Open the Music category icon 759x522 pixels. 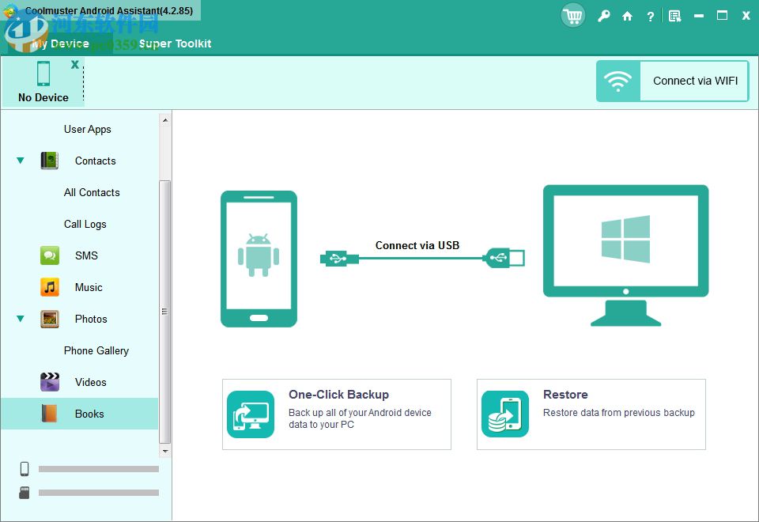(x=49, y=287)
